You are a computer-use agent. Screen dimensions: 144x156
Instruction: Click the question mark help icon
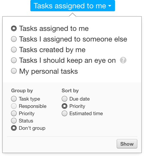tap(123, 60)
